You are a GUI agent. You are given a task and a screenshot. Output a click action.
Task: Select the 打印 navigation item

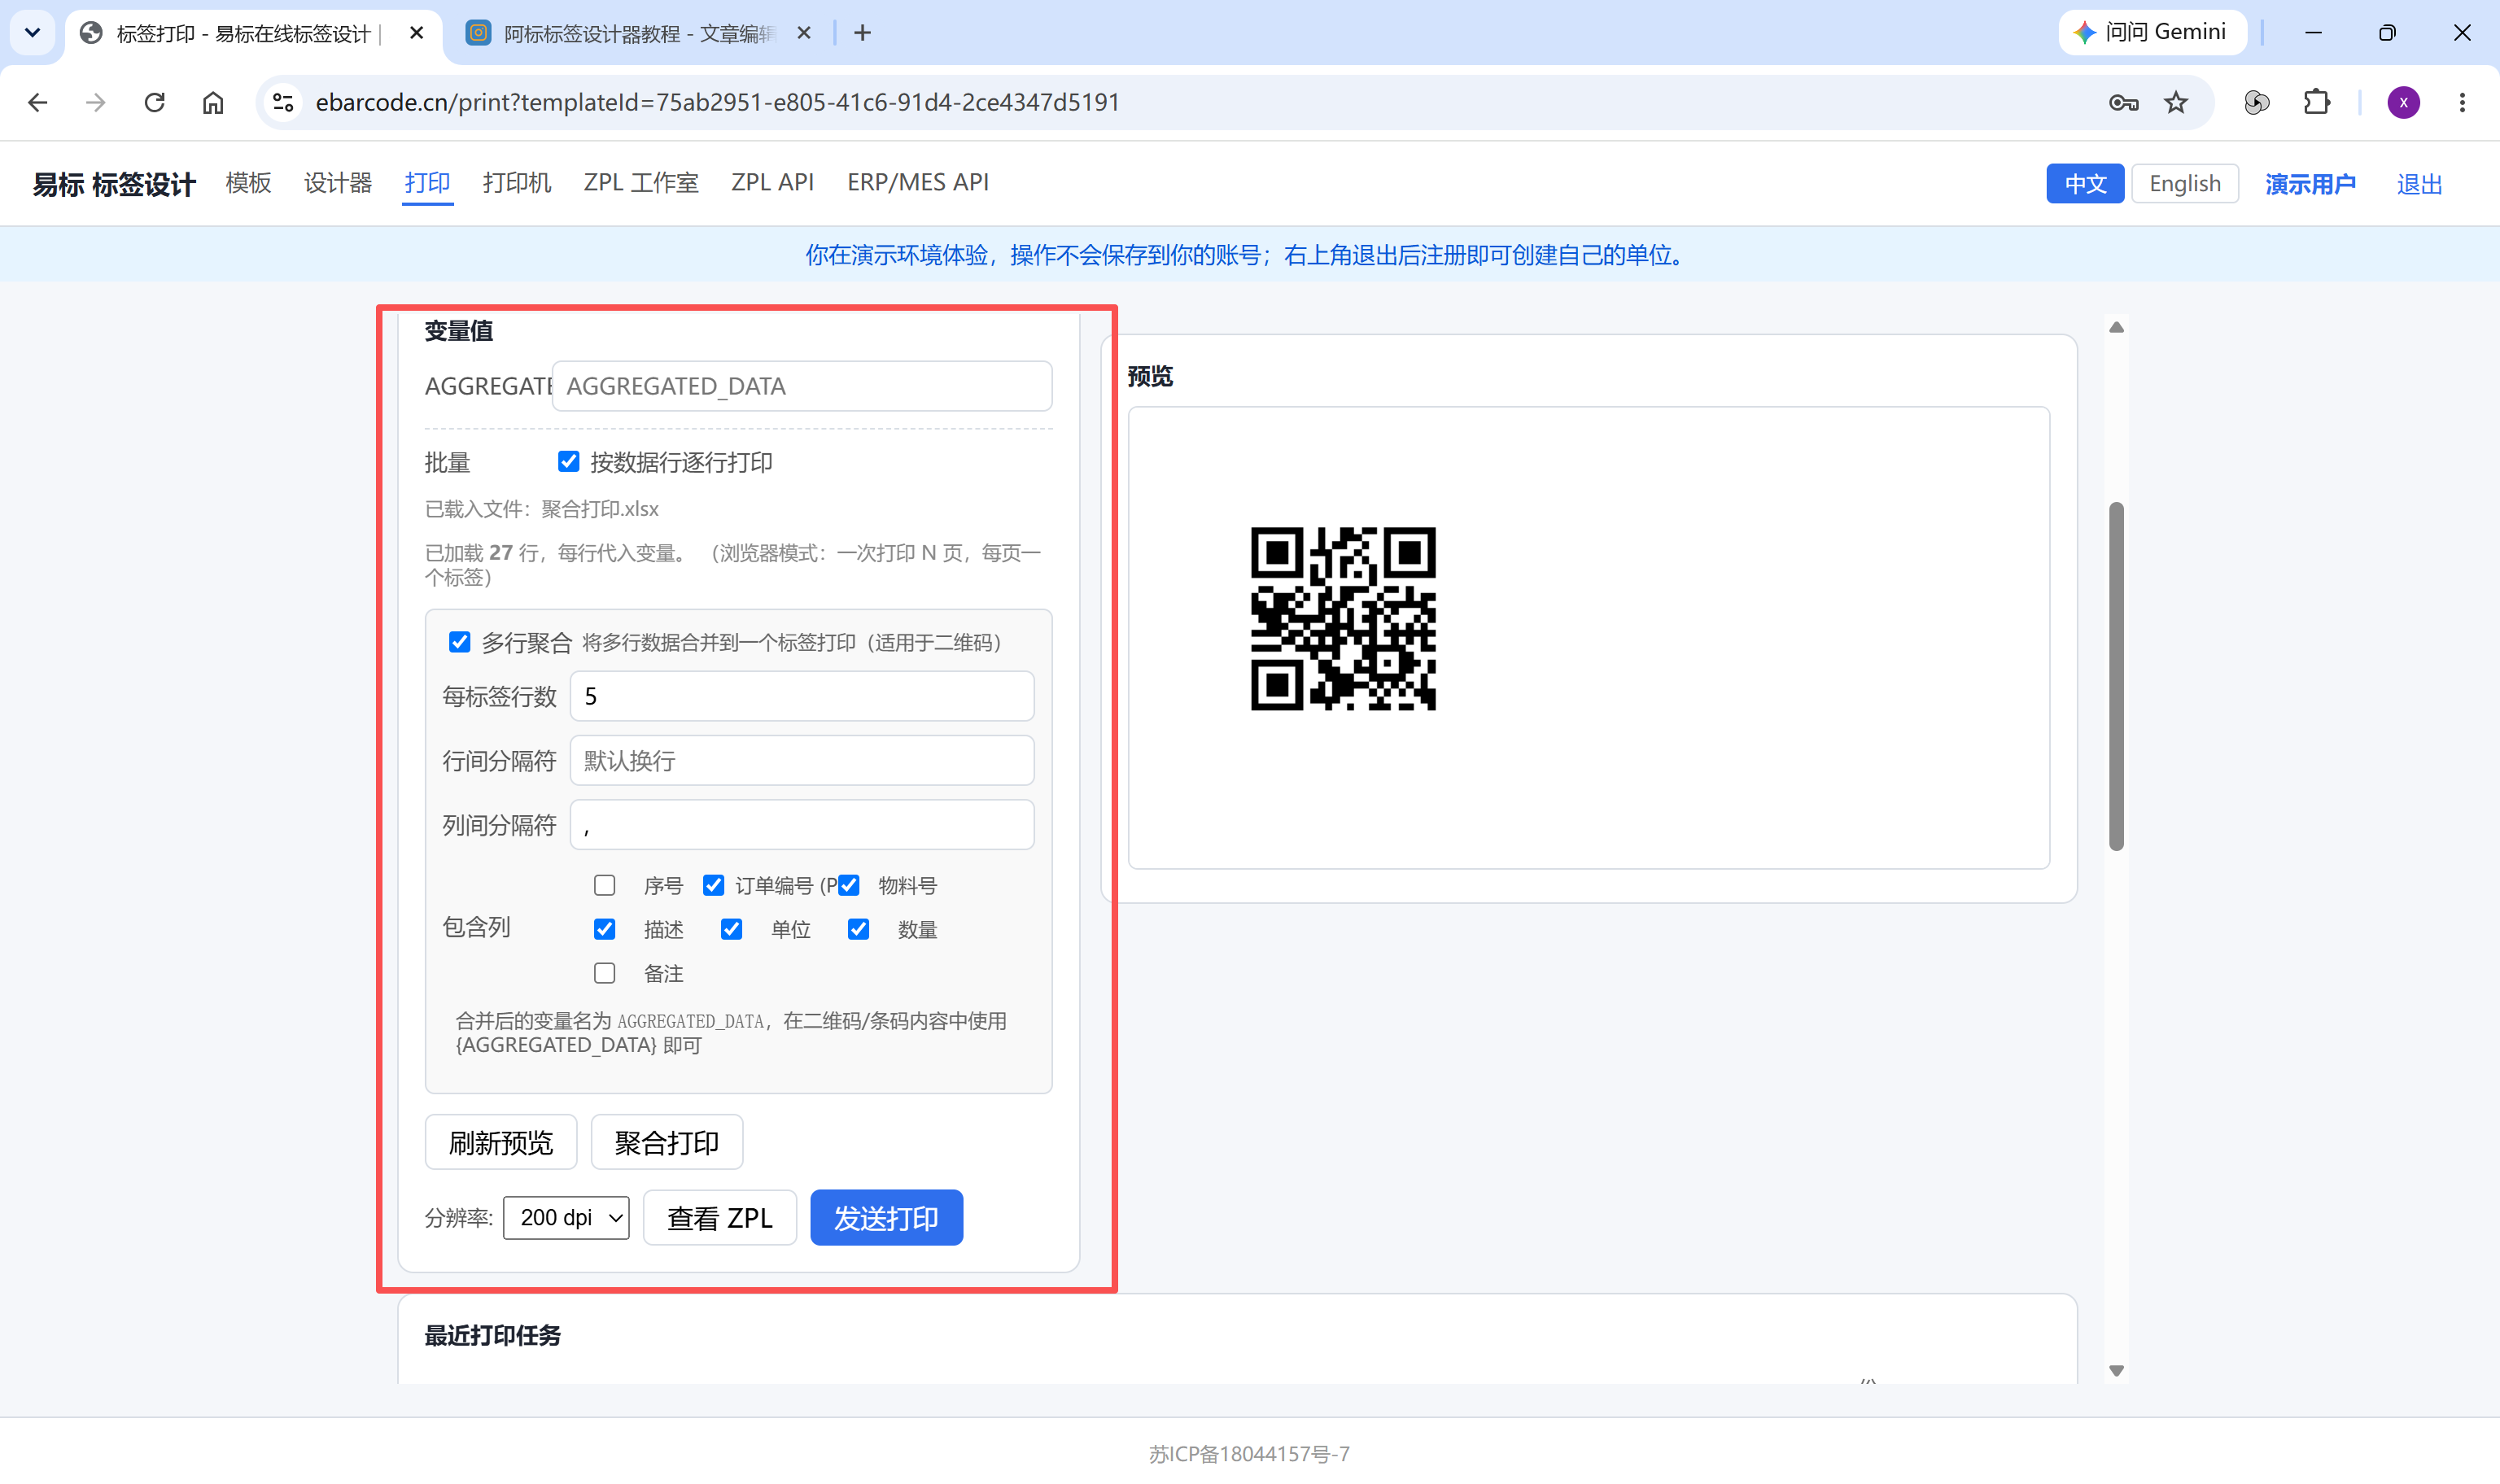(x=427, y=183)
